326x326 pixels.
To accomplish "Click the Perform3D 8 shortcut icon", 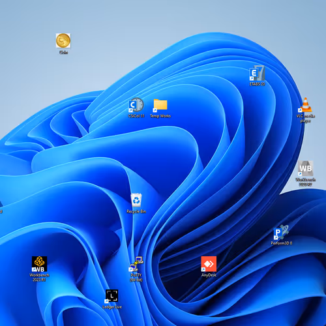I will point(281,232).
